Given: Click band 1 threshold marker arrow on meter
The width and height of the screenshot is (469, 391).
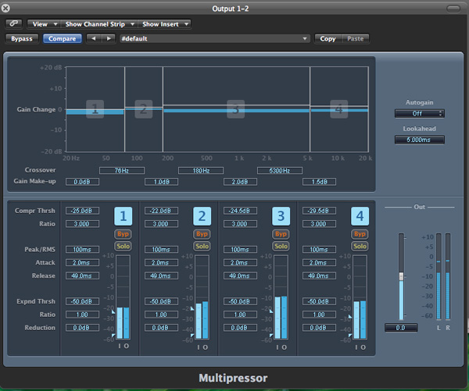Looking at the screenshot, I should (x=113, y=312).
